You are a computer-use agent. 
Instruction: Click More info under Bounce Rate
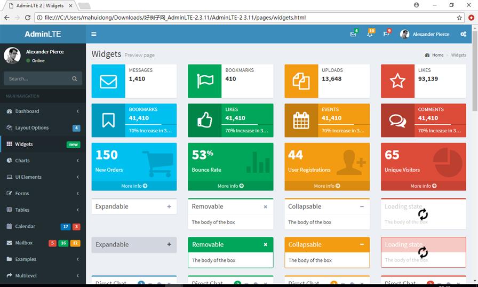[x=230, y=186]
